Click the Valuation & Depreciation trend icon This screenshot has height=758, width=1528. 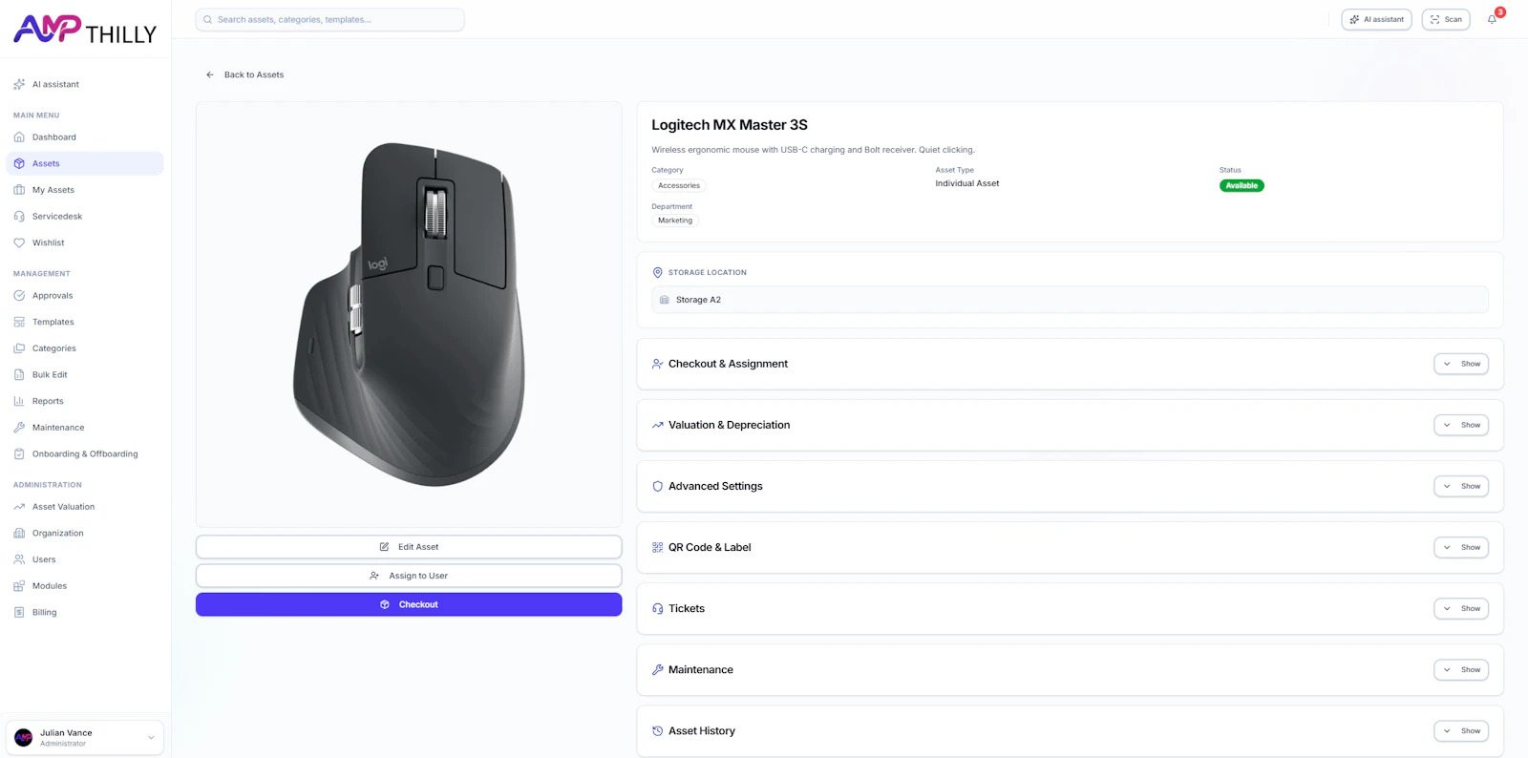657,425
